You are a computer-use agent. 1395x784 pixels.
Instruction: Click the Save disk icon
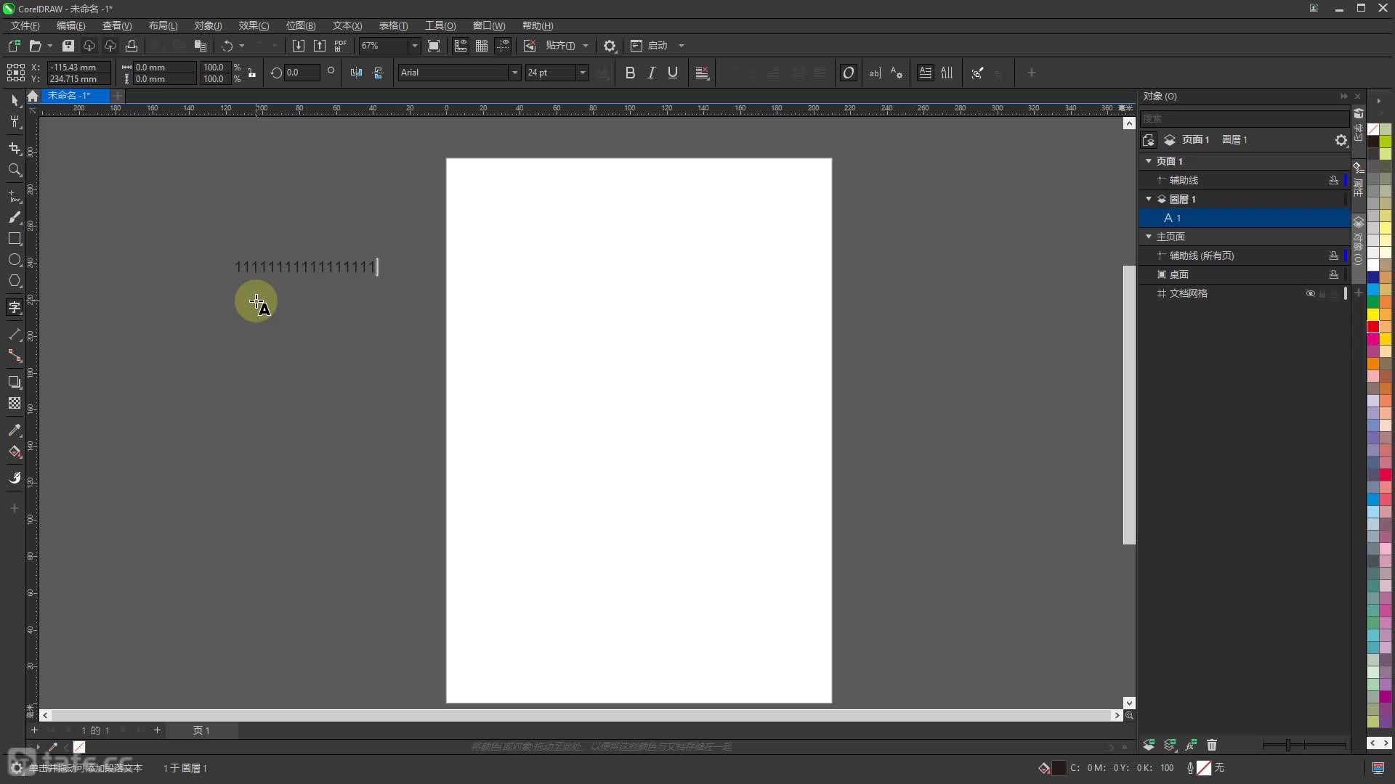(68, 46)
